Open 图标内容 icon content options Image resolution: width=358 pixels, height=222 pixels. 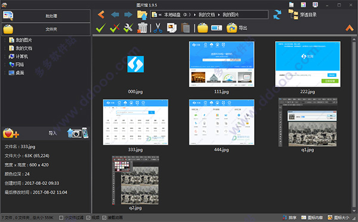click(x=311, y=218)
